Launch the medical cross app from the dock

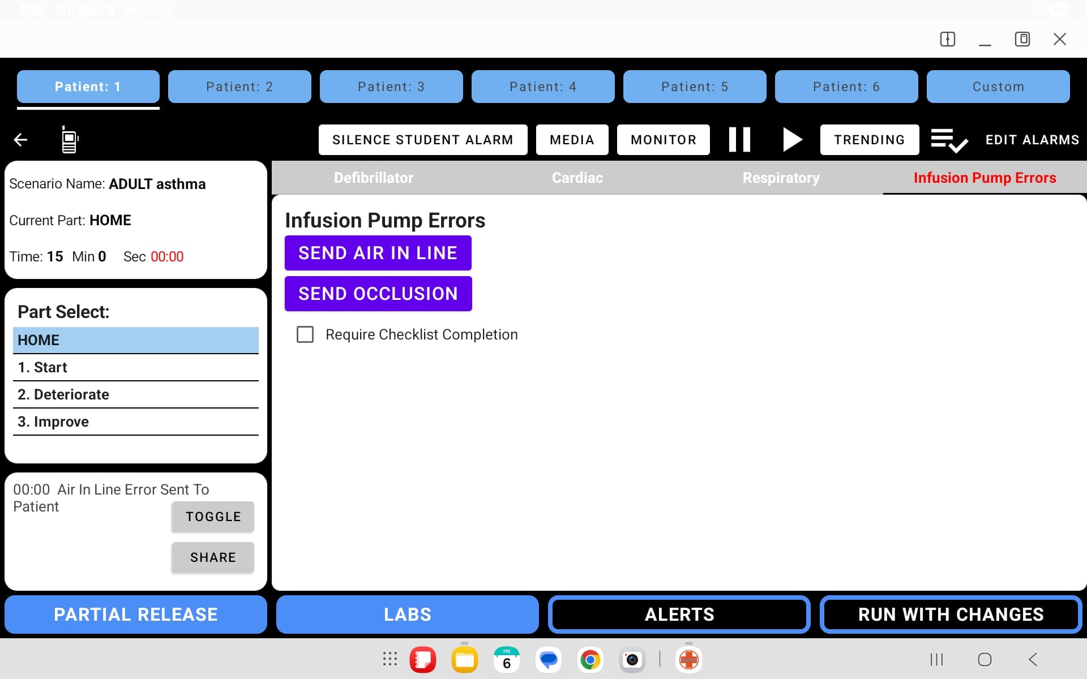pyautogui.click(x=688, y=659)
